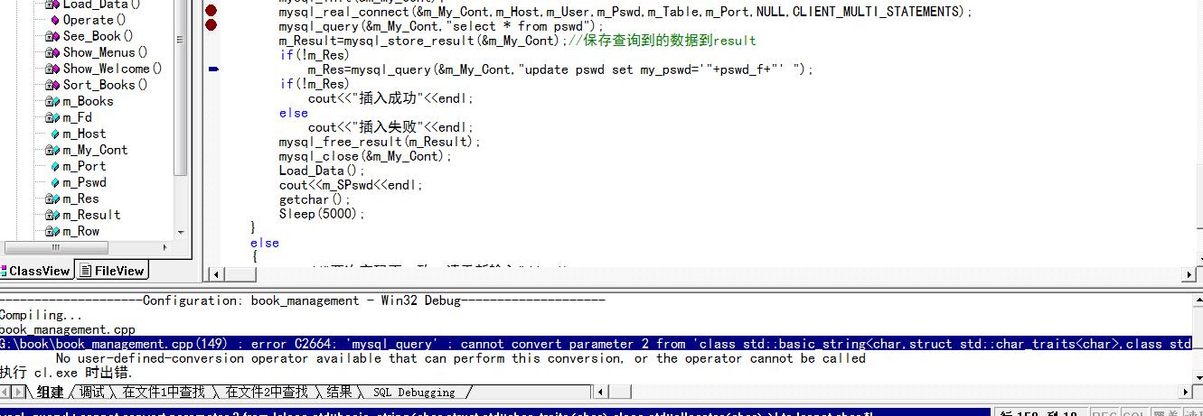This screenshot has width=1203, height=416.
Task: Click getchar(); line in editor
Action: tap(315, 199)
